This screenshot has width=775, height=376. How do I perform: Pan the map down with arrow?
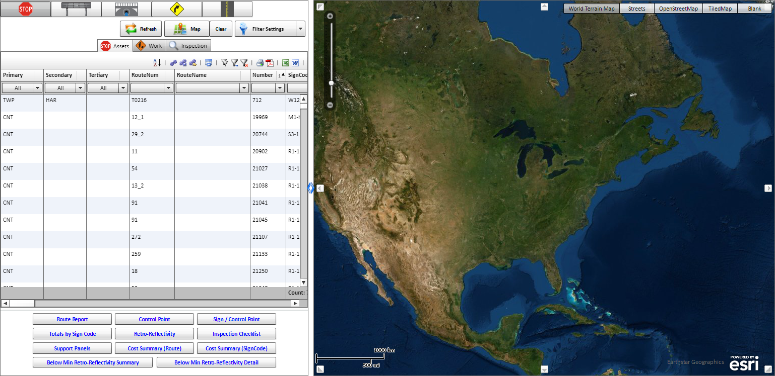click(544, 369)
